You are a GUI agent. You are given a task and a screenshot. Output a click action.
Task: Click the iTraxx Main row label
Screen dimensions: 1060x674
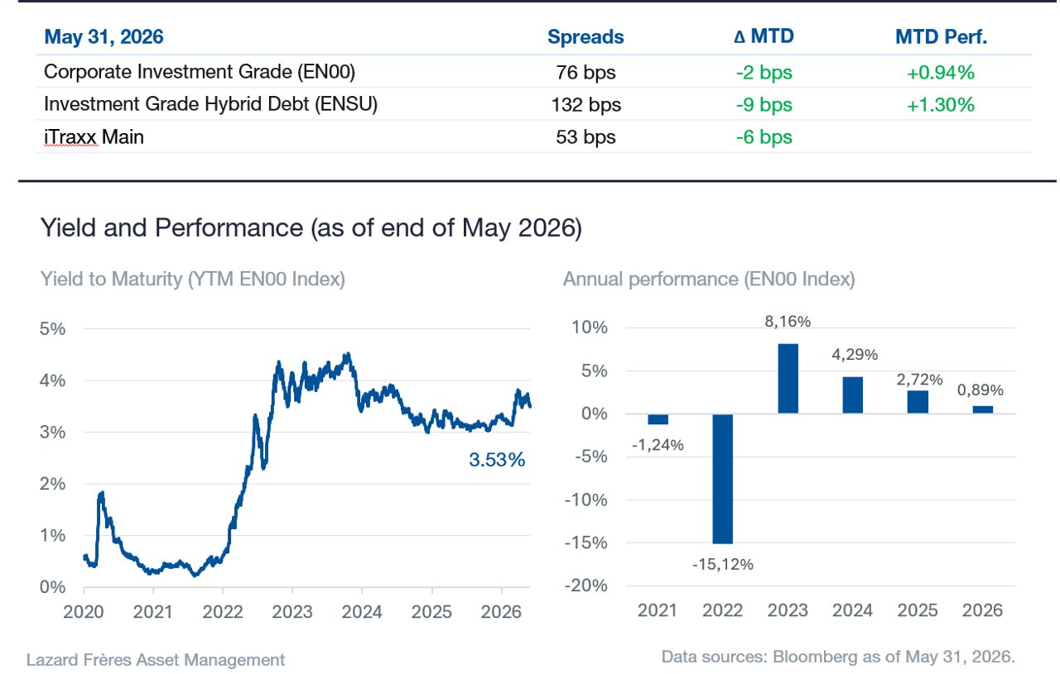[x=94, y=137]
